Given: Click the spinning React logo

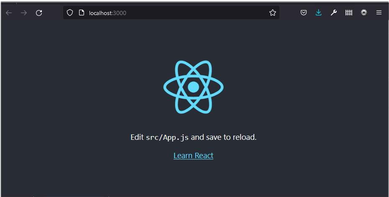Looking at the screenshot, I should 194,87.
